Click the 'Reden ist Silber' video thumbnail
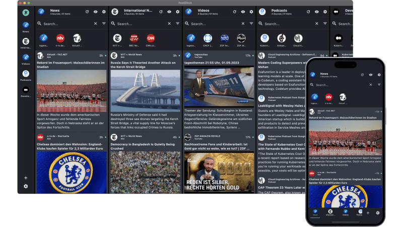This screenshot has width=403, height=227. (219, 173)
